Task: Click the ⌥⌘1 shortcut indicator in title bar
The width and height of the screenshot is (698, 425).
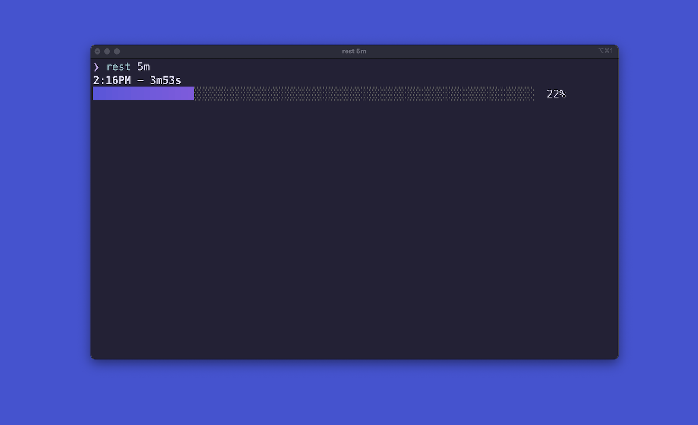Action: [606, 51]
